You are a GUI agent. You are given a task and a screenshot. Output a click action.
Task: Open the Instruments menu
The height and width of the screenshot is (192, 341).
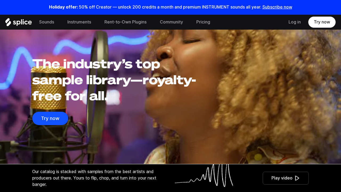[x=79, y=22]
